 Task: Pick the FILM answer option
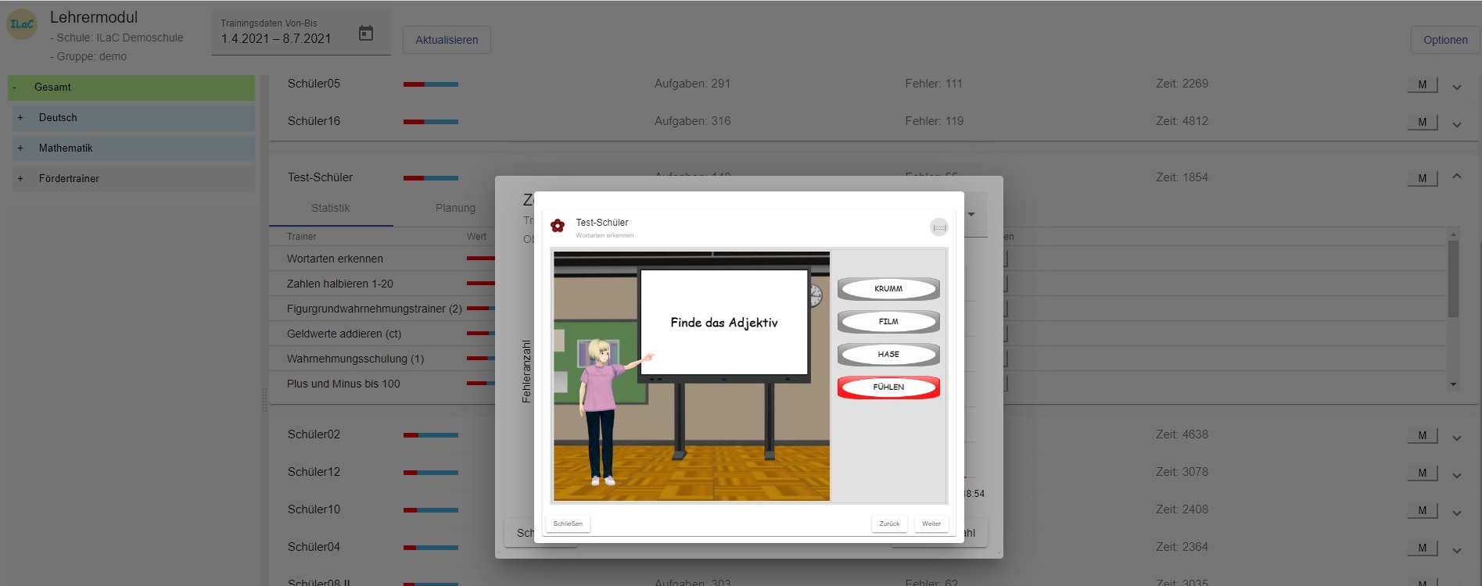pyautogui.click(x=888, y=322)
